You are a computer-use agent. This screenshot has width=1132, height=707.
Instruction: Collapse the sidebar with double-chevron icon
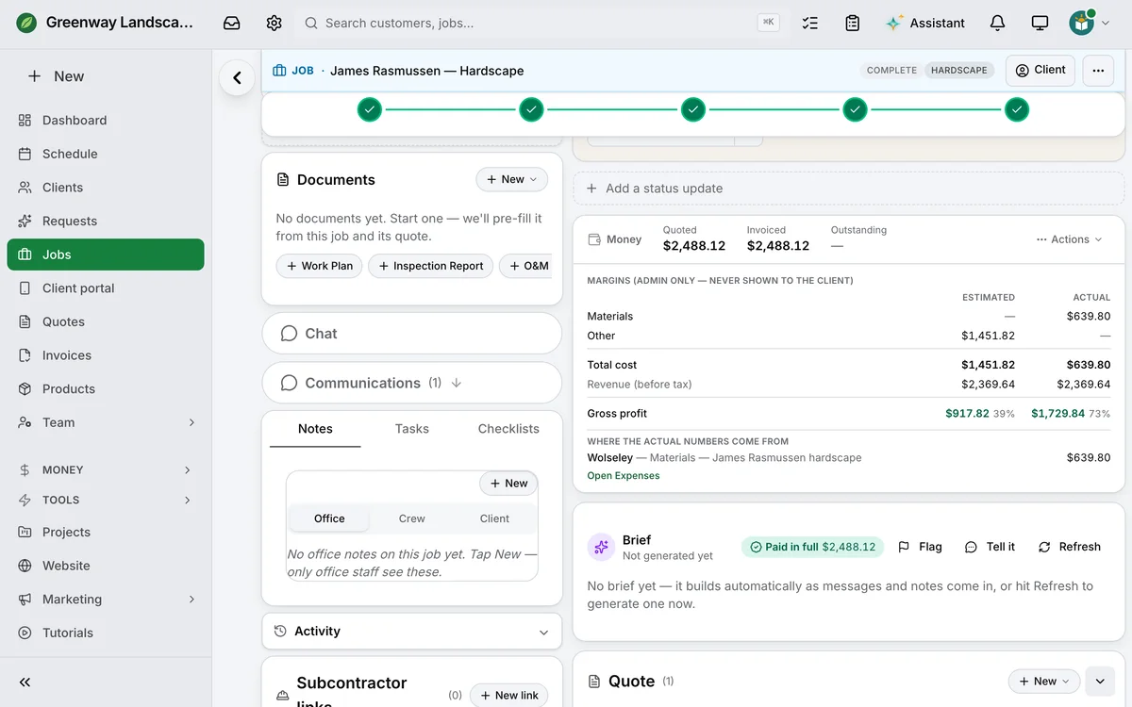point(25,682)
